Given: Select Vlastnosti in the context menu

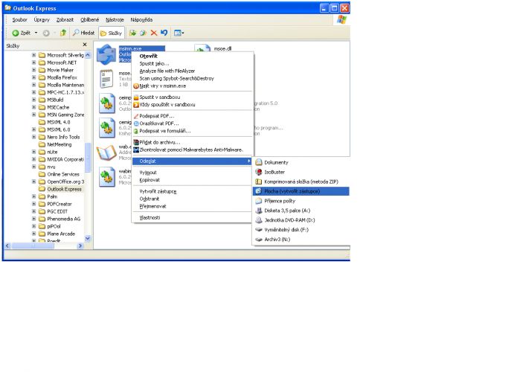Looking at the screenshot, I should click(193, 217).
